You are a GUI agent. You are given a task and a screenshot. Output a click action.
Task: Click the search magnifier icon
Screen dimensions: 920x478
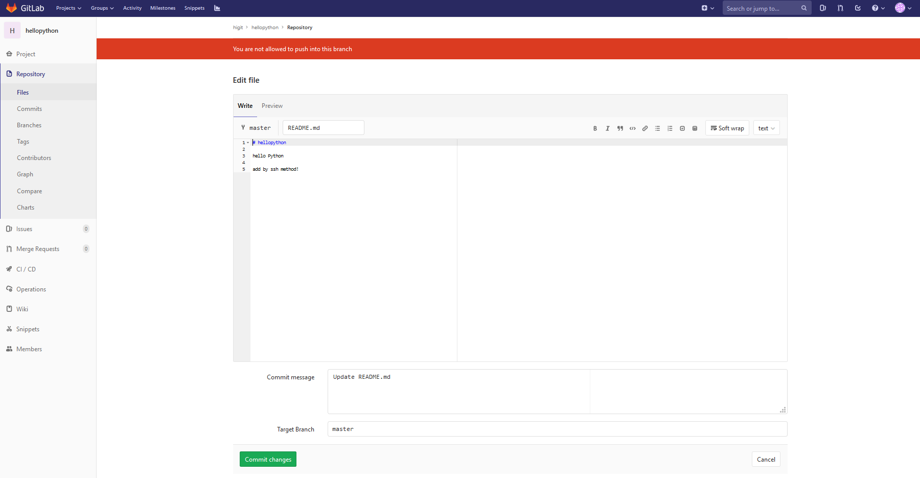tap(804, 8)
